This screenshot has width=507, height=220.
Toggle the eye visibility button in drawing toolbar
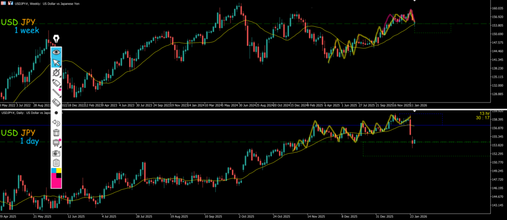[56, 52]
